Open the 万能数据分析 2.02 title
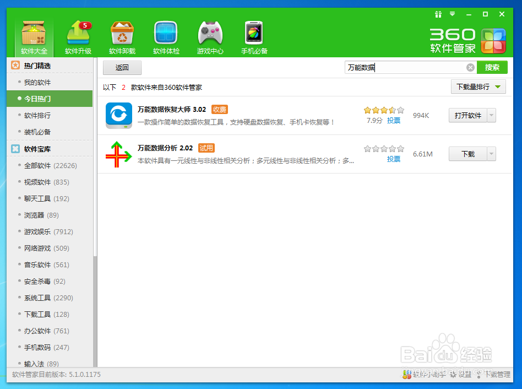Image resolution: width=522 pixels, height=389 pixels. pyautogui.click(x=165, y=148)
